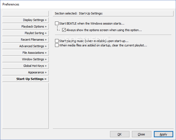This screenshot has width=176, height=140.
Task: Select the Recent Filenames section
Action: (x=25, y=40)
